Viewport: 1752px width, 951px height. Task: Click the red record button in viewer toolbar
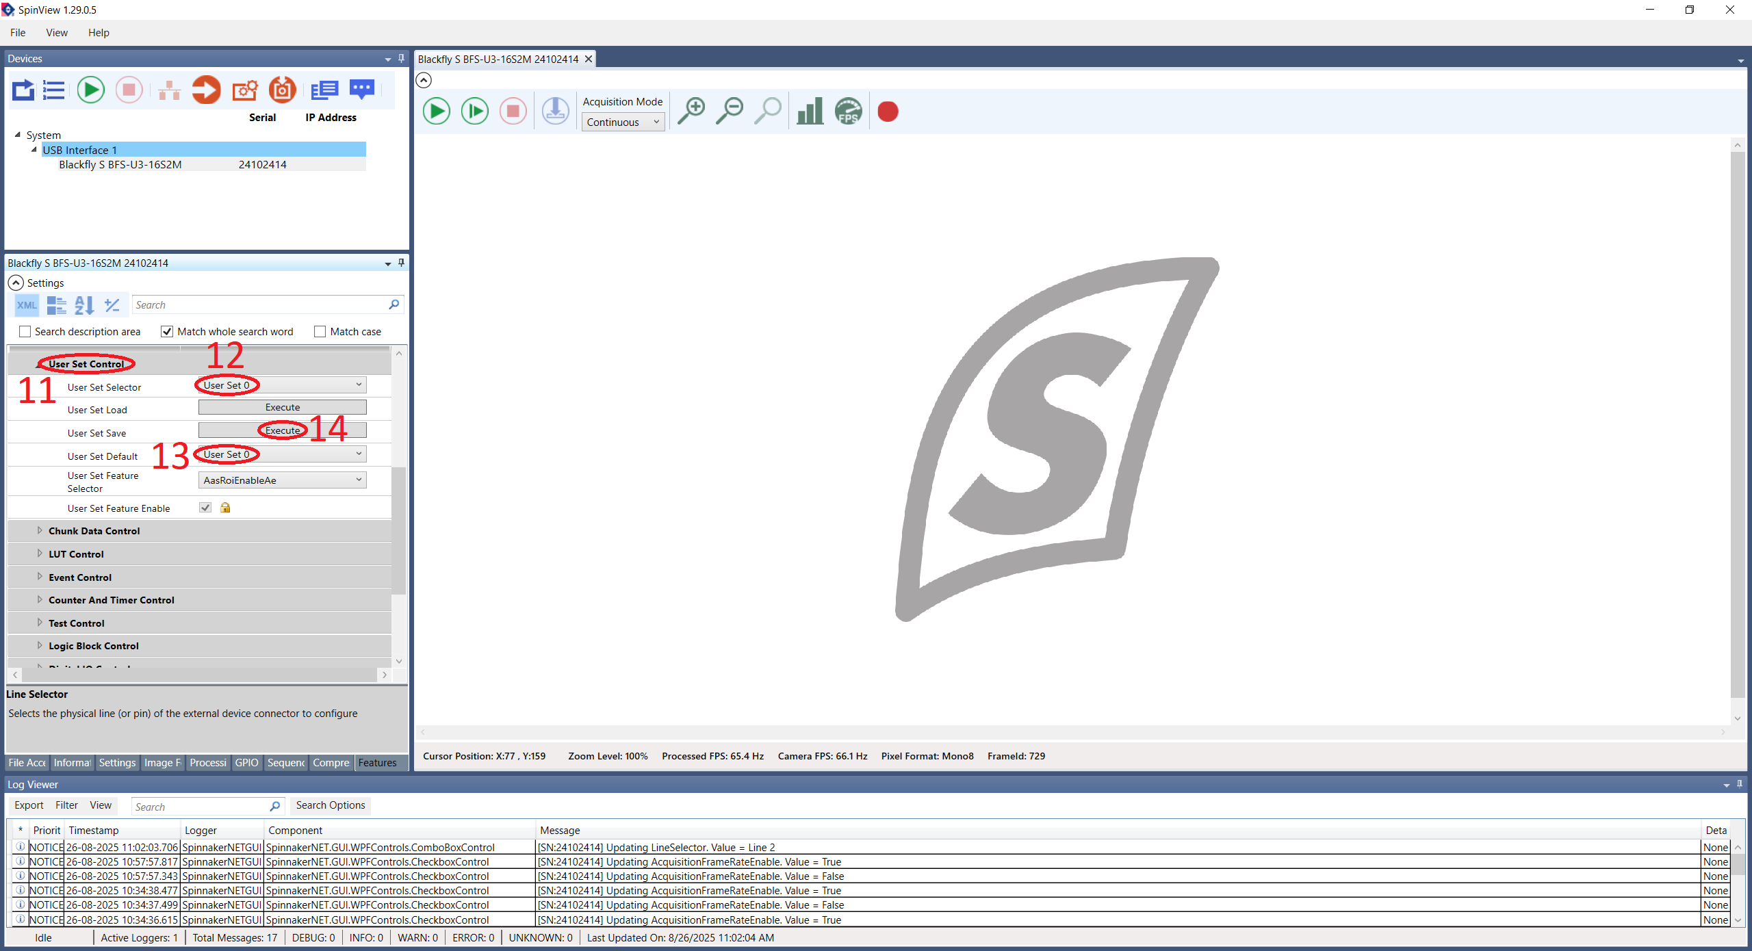coord(888,112)
